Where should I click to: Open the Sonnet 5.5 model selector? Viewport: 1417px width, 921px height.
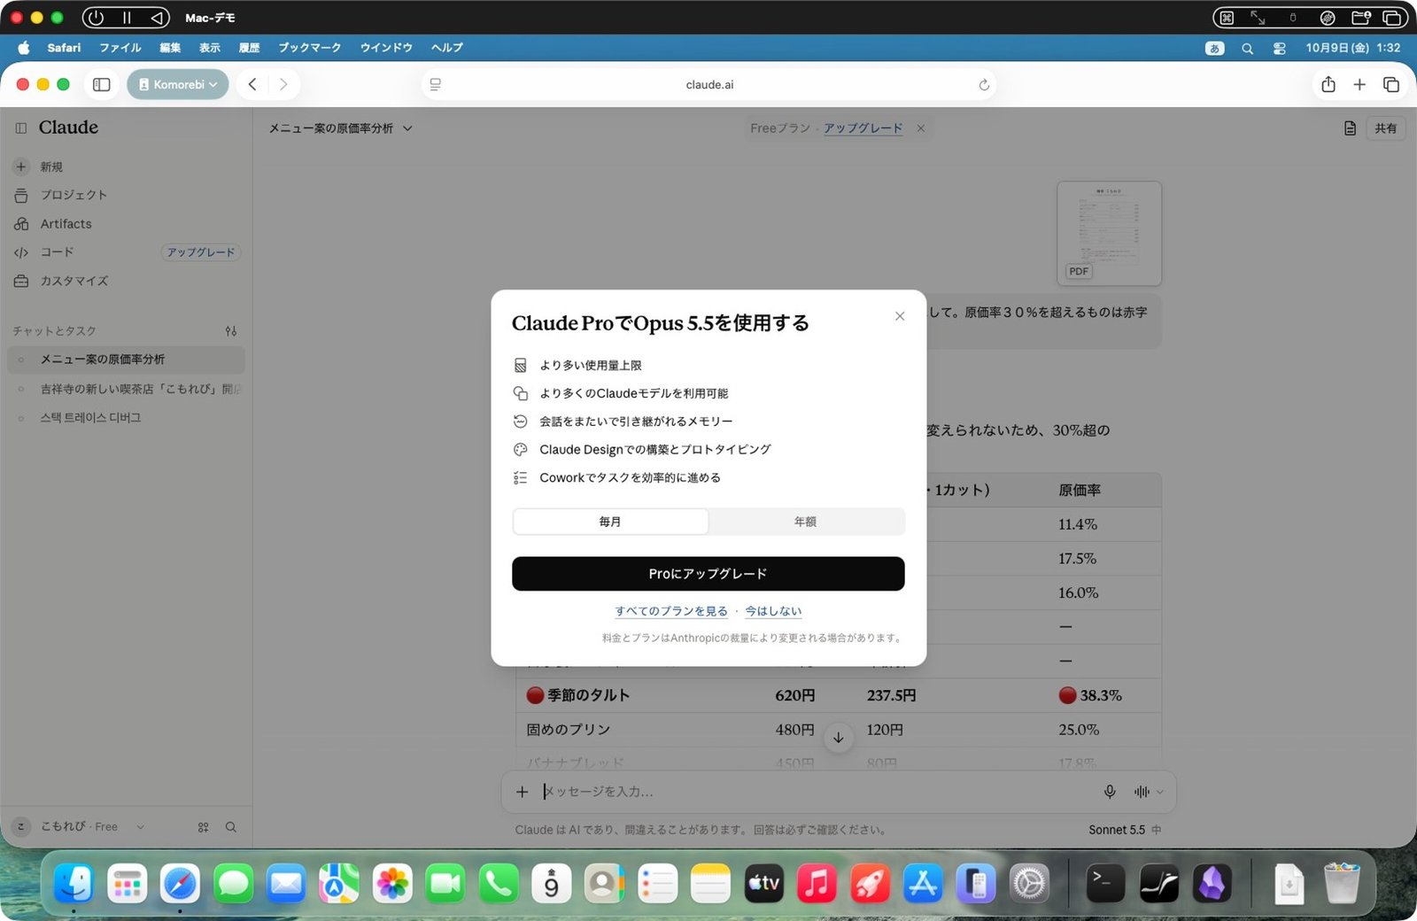(x=1125, y=830)
